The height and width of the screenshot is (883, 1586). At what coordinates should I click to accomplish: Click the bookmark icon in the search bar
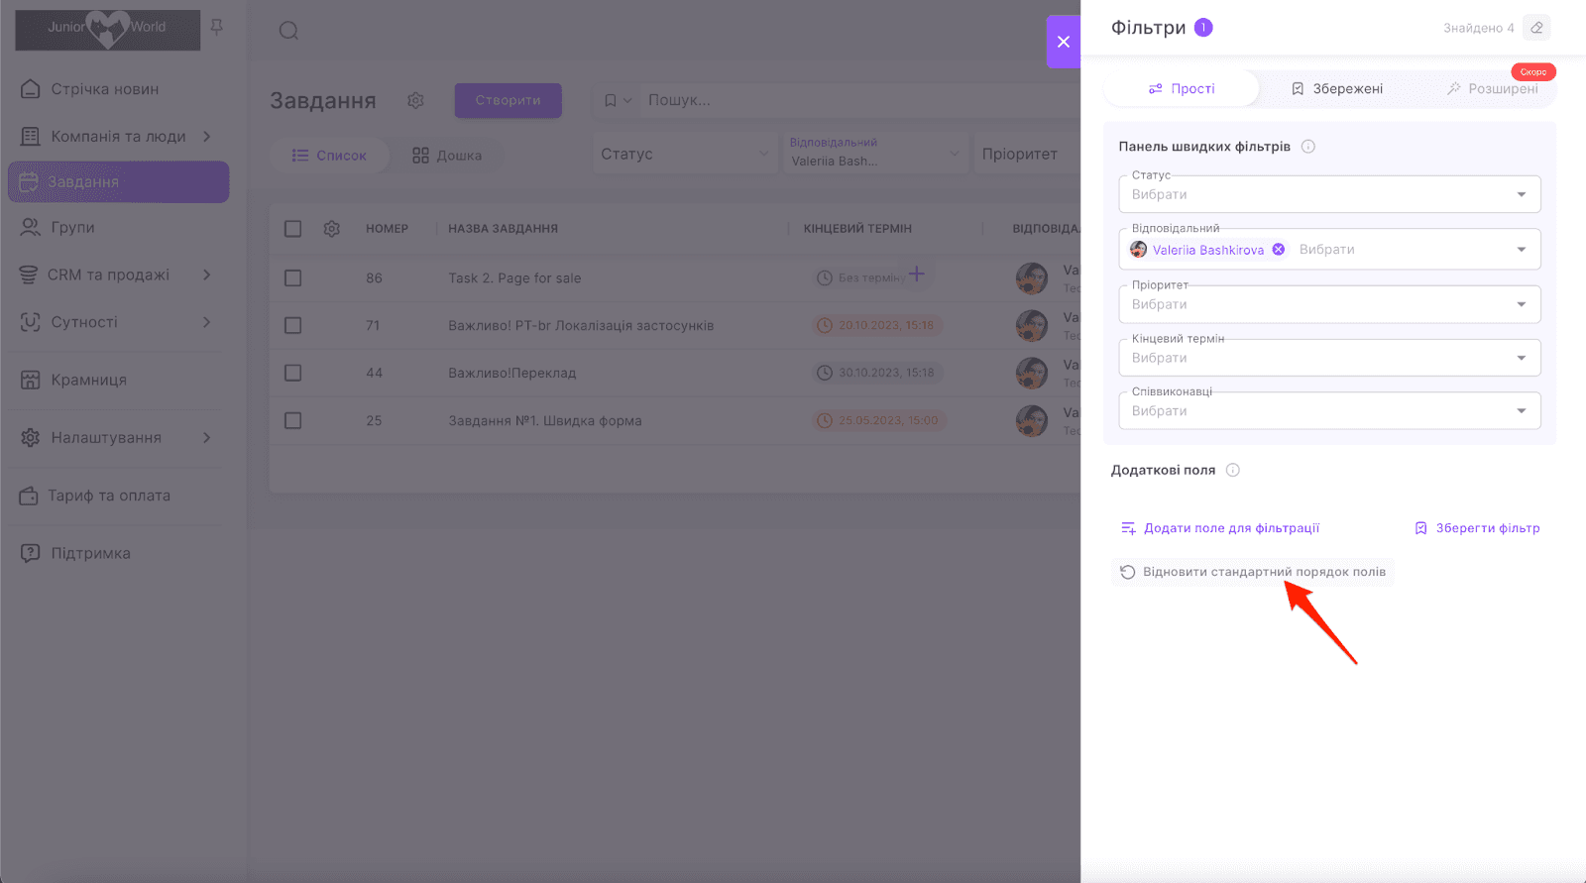(x=611, y=100)
